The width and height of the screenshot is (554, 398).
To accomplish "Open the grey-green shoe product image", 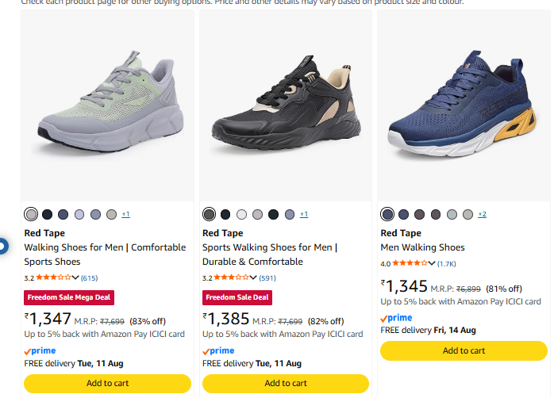I will point(107,105).
